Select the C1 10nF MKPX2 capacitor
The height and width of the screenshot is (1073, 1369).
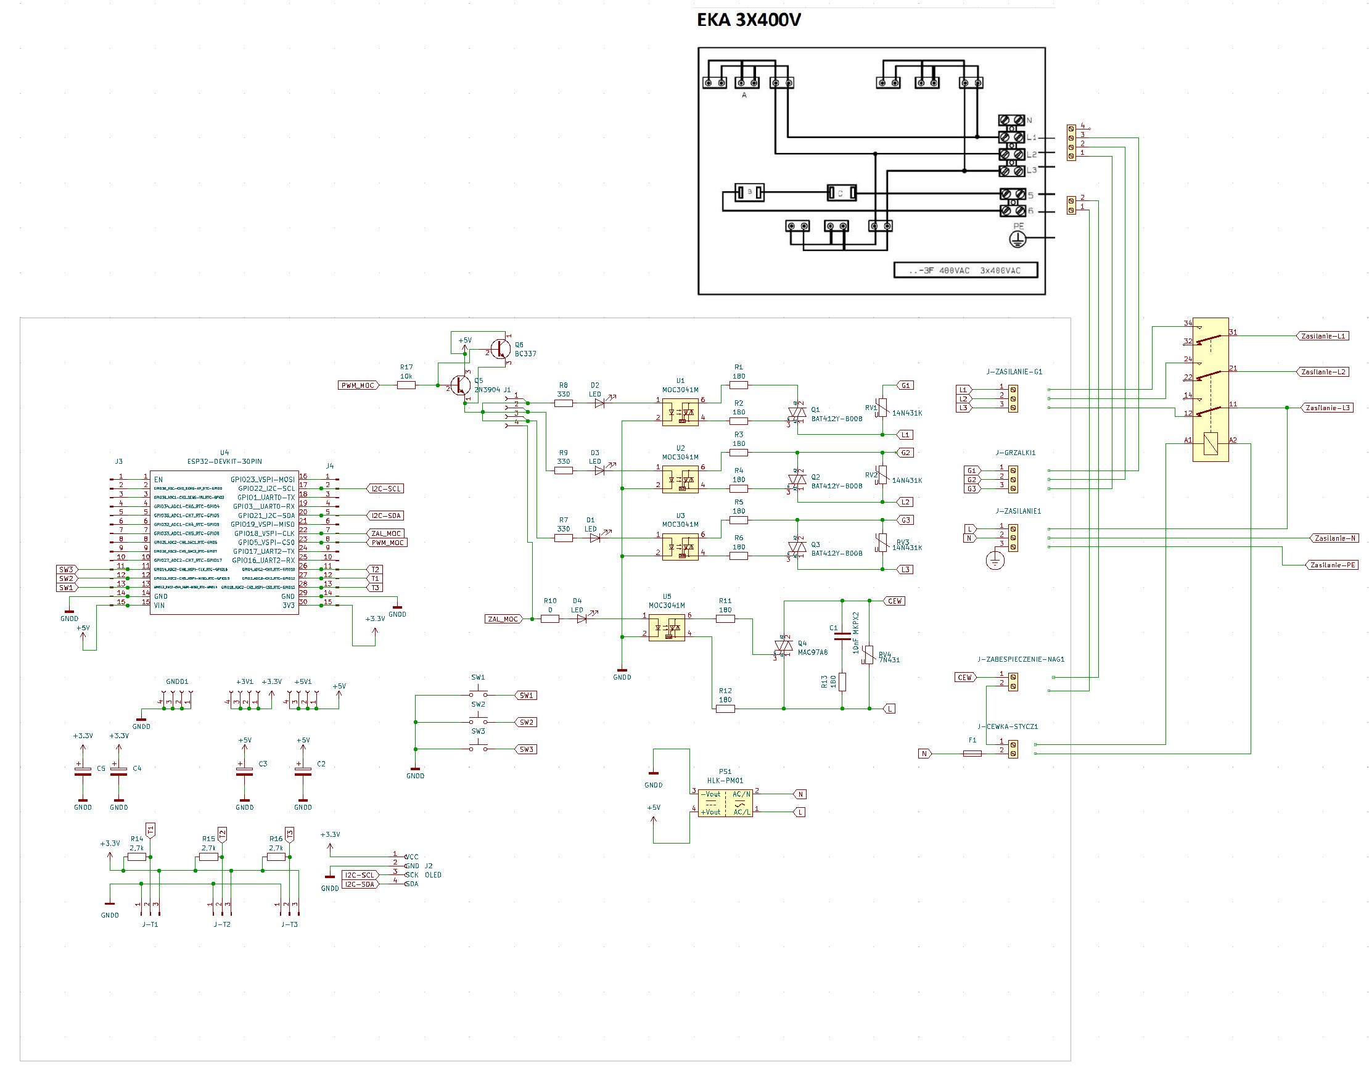tap(842, 636)
